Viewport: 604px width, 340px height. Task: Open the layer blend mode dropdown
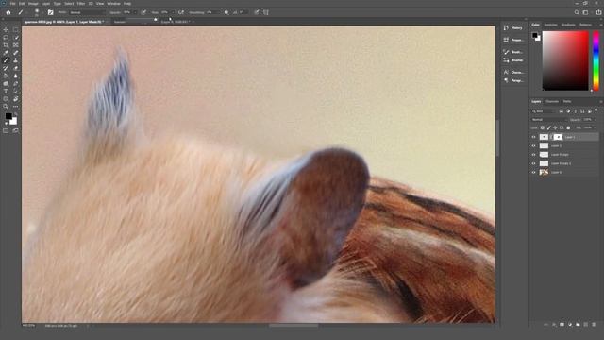(550, 120)
